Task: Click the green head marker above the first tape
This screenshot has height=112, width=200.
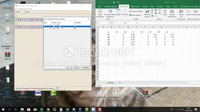Action: 17,16
